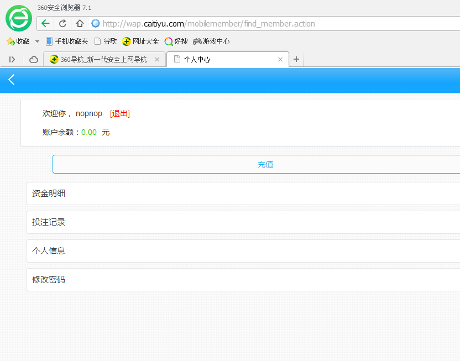Open the 投注记录 entry

[x=243, y=222]
